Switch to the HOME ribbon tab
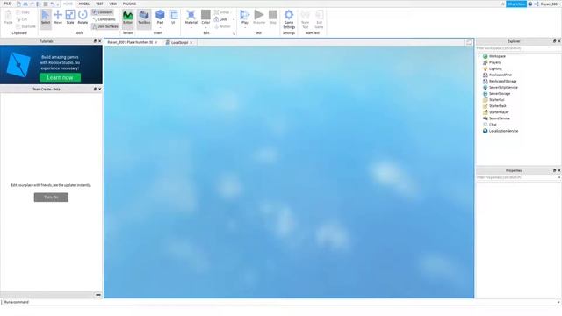Image resolution: width=562 pixels, height=316 pixels. coord(68,4)
